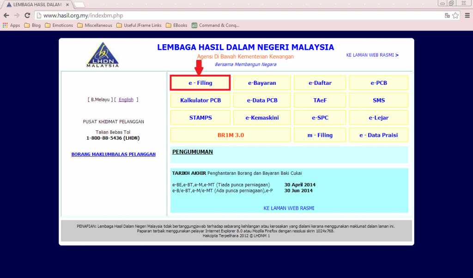Image resolution: width=473 pixels, height=278 pixels.
Task: Click the PUSAT KHIDMAT PELANGGAN text
Action: click(114, 122)
